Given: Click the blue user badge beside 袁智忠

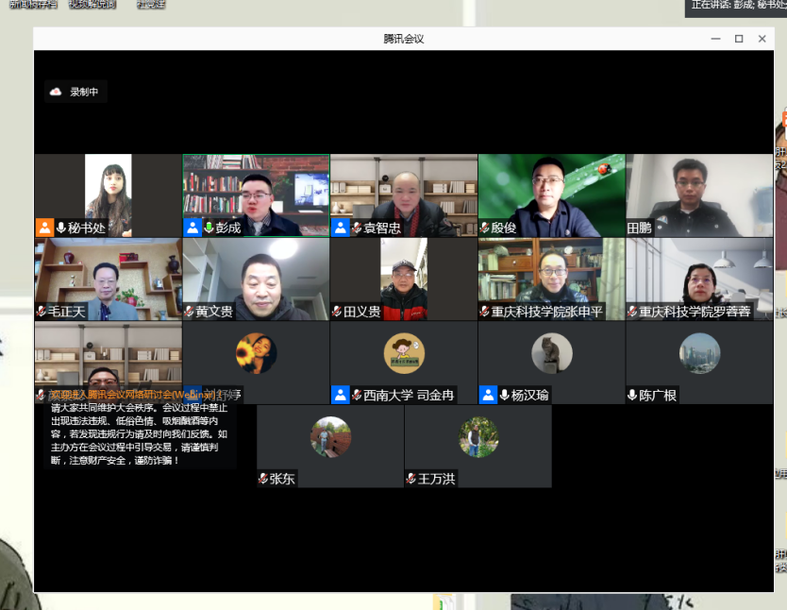Looking at the screenshot, I should 340,228.
